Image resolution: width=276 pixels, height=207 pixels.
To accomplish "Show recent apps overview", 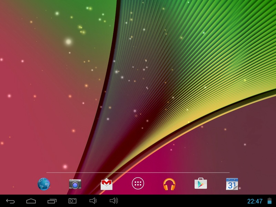I will pyautogui.click(x=52, y=201).
